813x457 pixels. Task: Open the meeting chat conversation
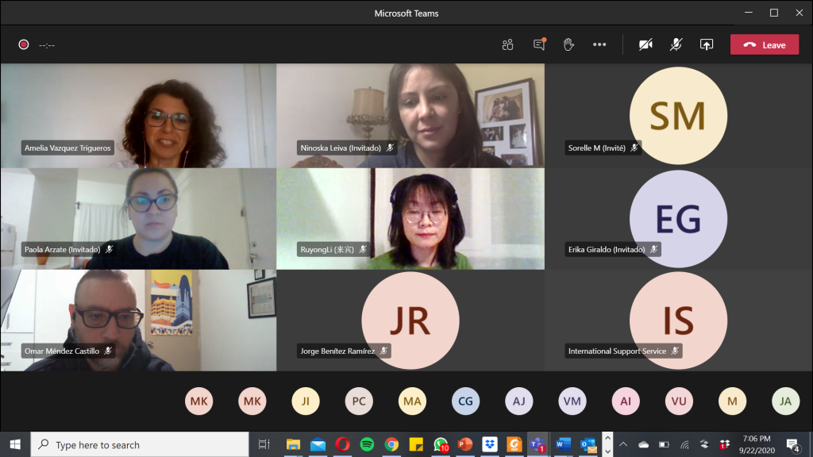point(539,44)
